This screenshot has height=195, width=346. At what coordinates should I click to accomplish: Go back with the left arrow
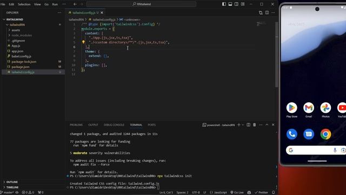75,4
